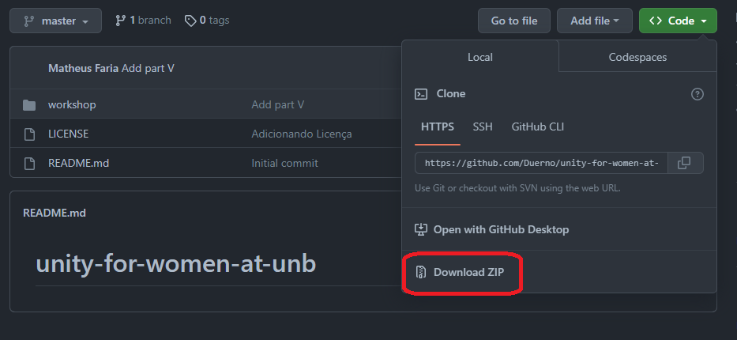Open the latest commit message 'Add part V' in header
Image resolution: width=737 pixels, height=340 pixels.
(x=148, y=68)
